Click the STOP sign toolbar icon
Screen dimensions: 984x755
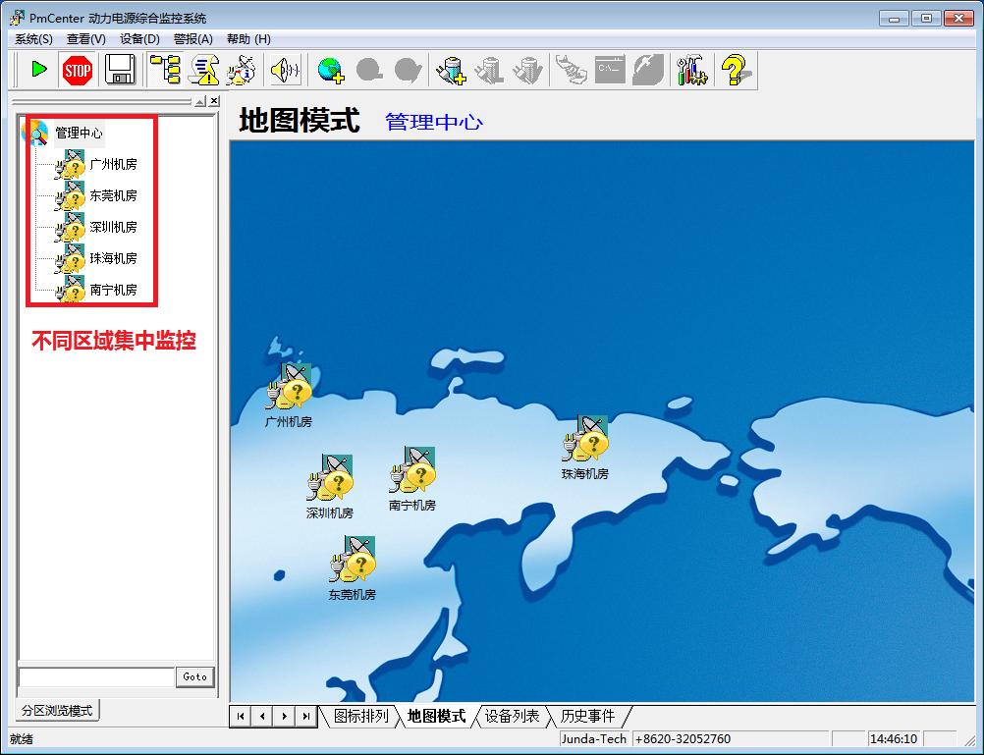(77, 69)
